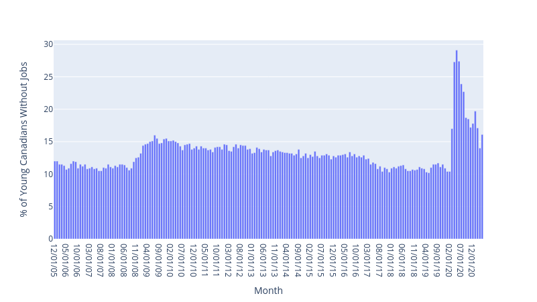
Task: Click the x-axis date label 08/01/17
Action: (x=379, y=260)
